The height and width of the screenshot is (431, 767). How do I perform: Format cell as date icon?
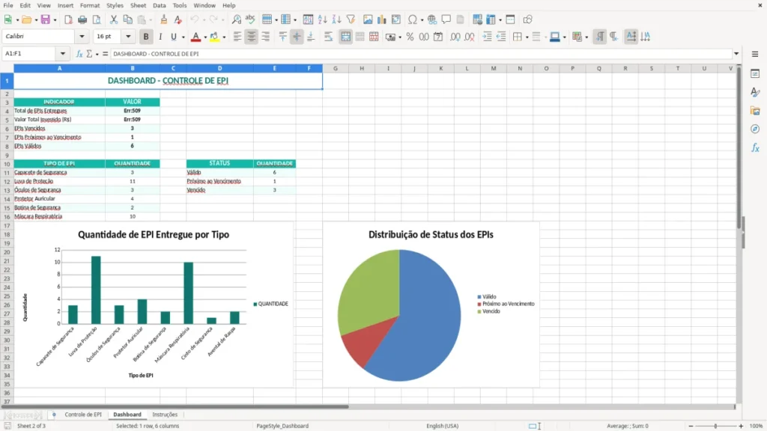click(438, 37)
